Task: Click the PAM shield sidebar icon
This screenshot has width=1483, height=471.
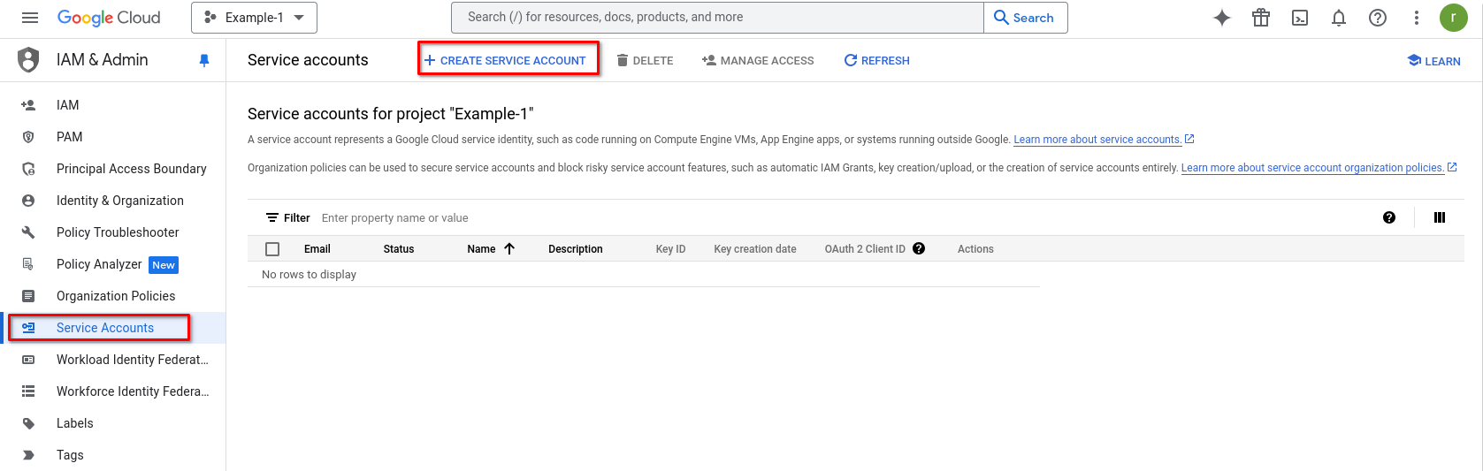Action: click(x=28, y=137)
